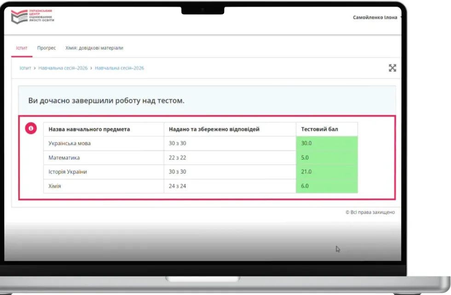Open last Навчальна сесія-2026 breadcrumb link
Screen dimensions: 451x295
pos(119,68)
